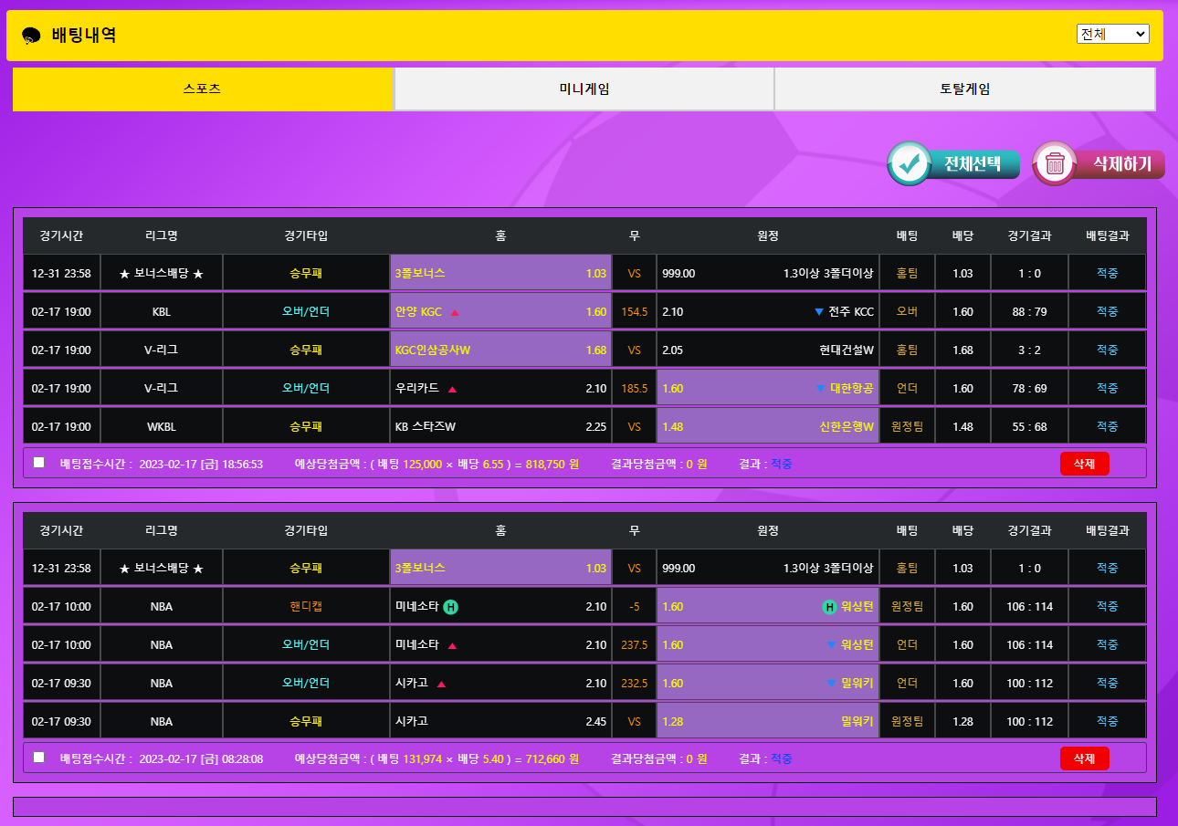Click the red up arrow next to 우리카드

pos(452,389)
